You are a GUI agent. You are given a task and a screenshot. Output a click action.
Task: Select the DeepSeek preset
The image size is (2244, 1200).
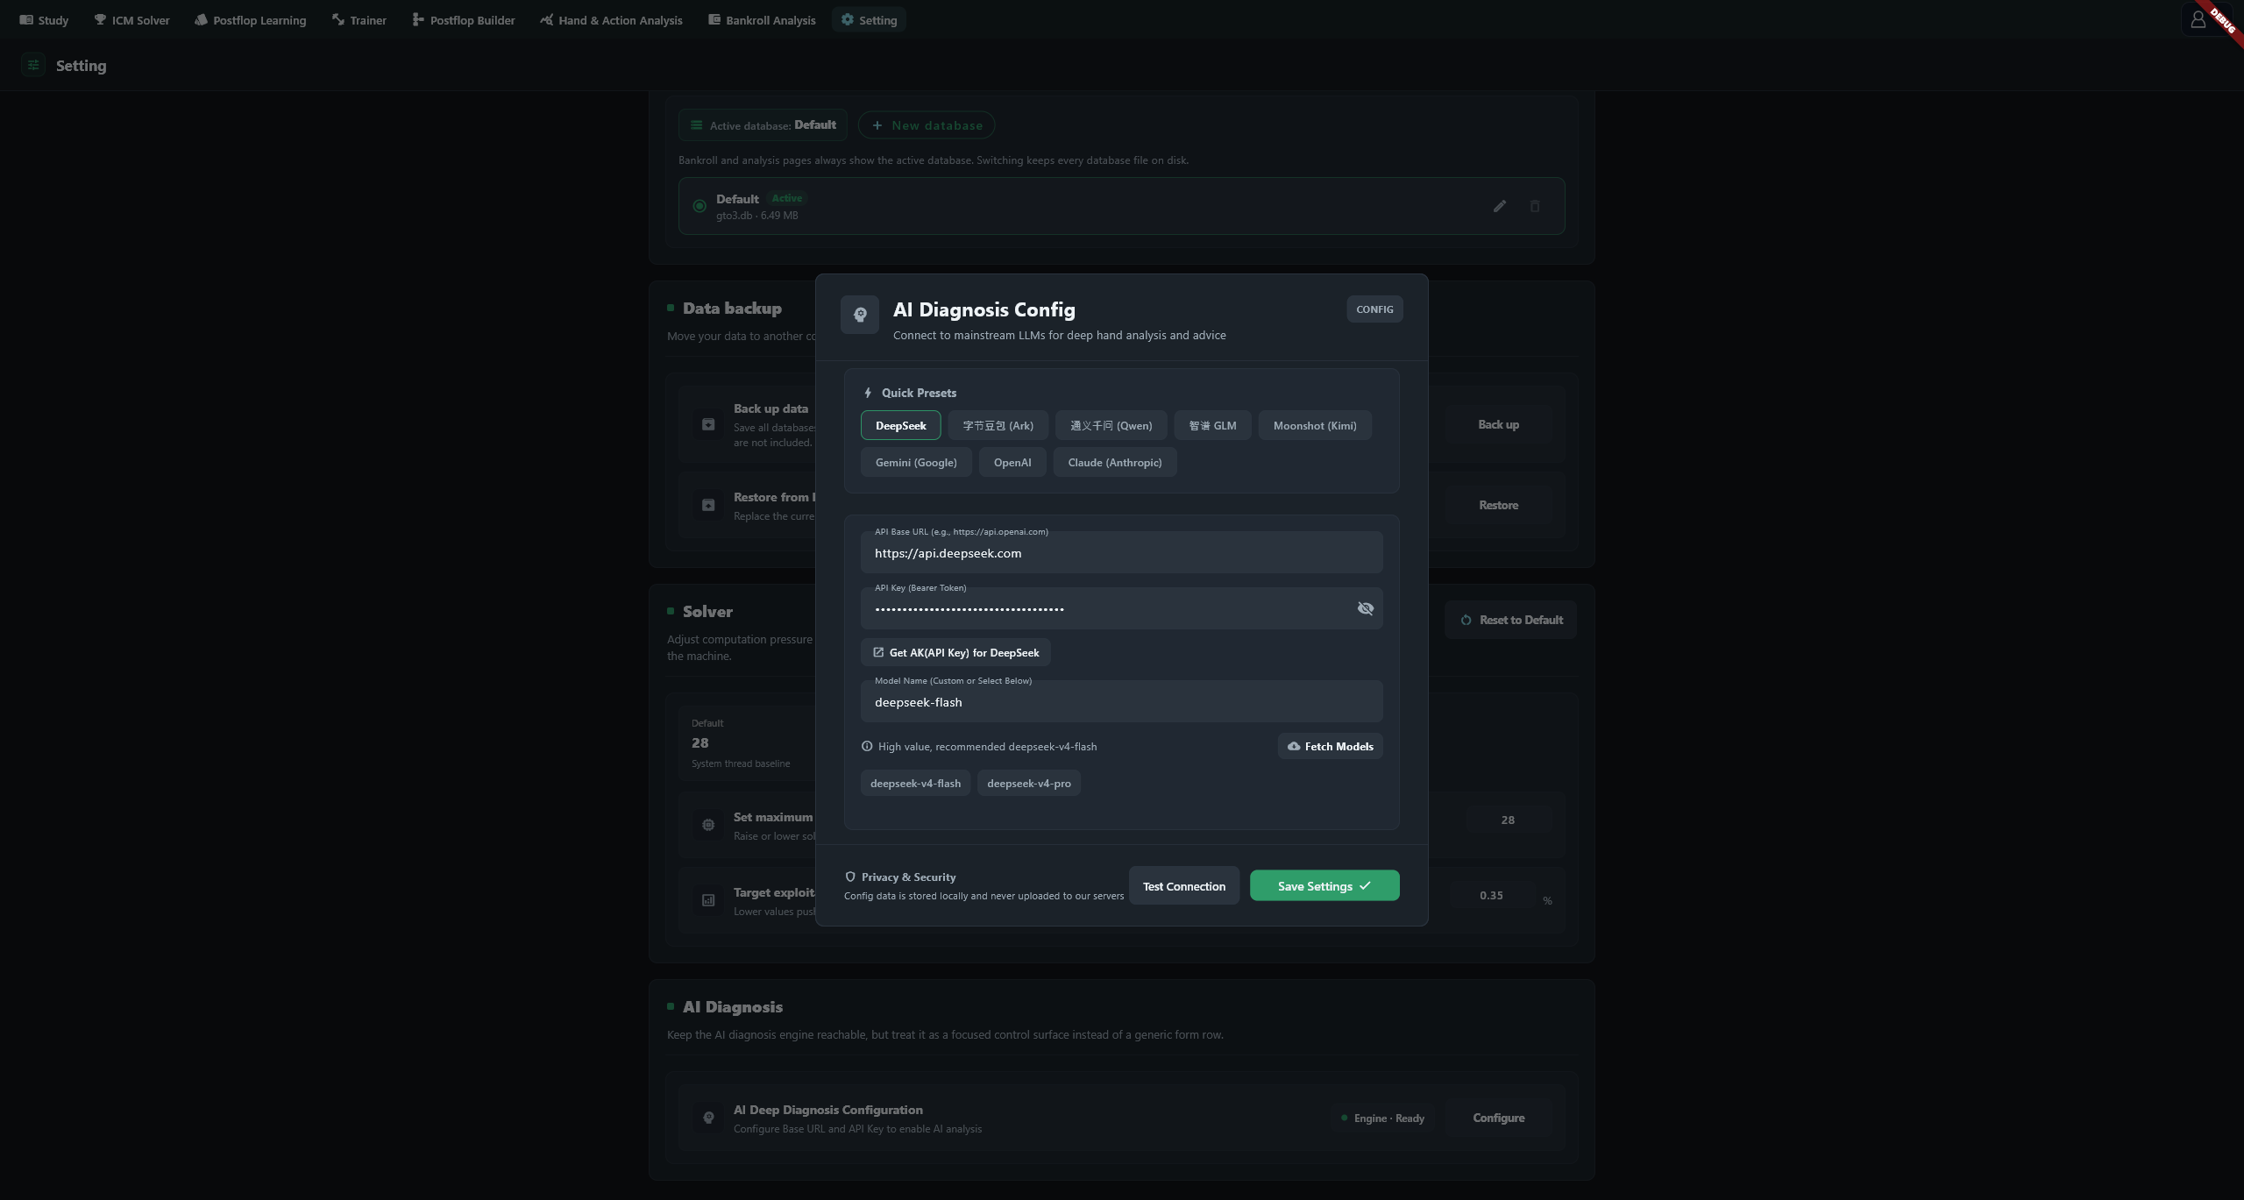pyautogui.click(x=900, y=425)
